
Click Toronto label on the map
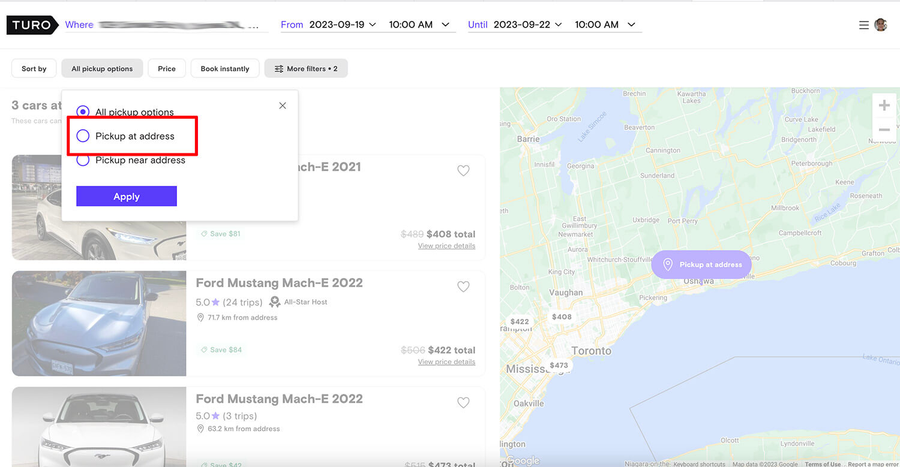coord(591,351)
